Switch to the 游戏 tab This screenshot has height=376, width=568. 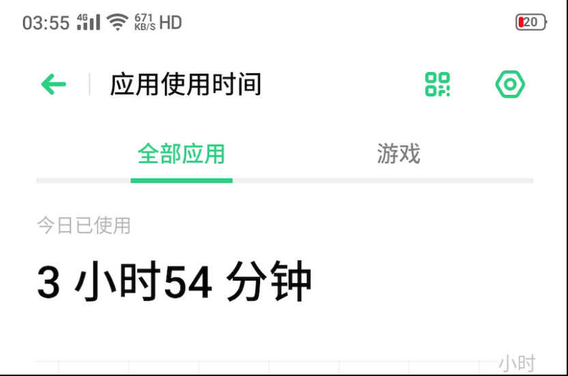point(399,153)
